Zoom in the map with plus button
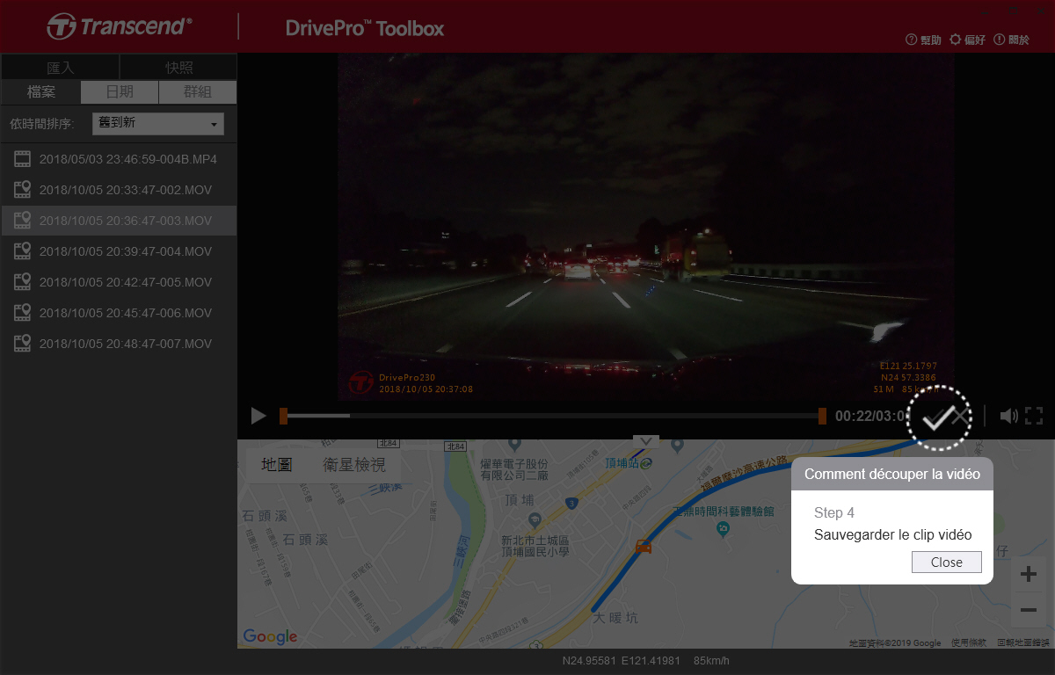The height and width of the screenshot is (675, 1055). click(1029, 575)
